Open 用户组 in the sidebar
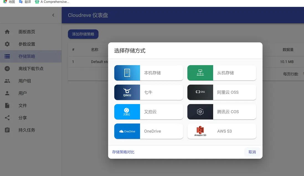The image size is (304, 176). [x=31, y=81]
